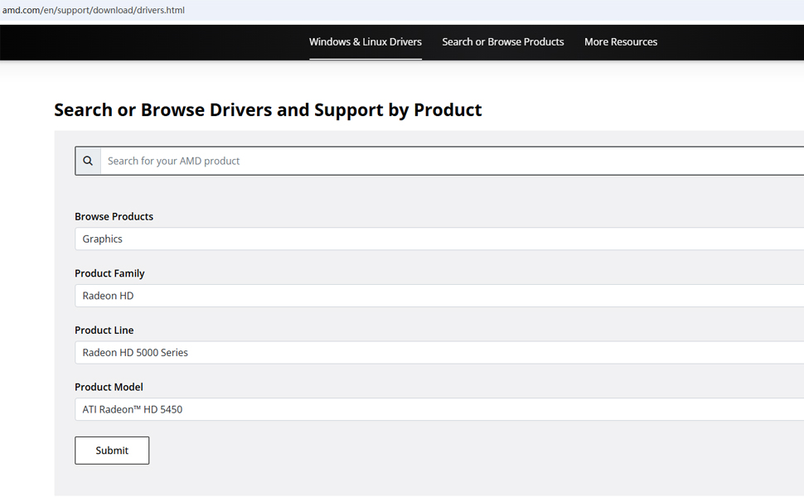The image size is (804, 497).
Task: Open the Windows & Linux Drivers tab
Action: point(366,41)
